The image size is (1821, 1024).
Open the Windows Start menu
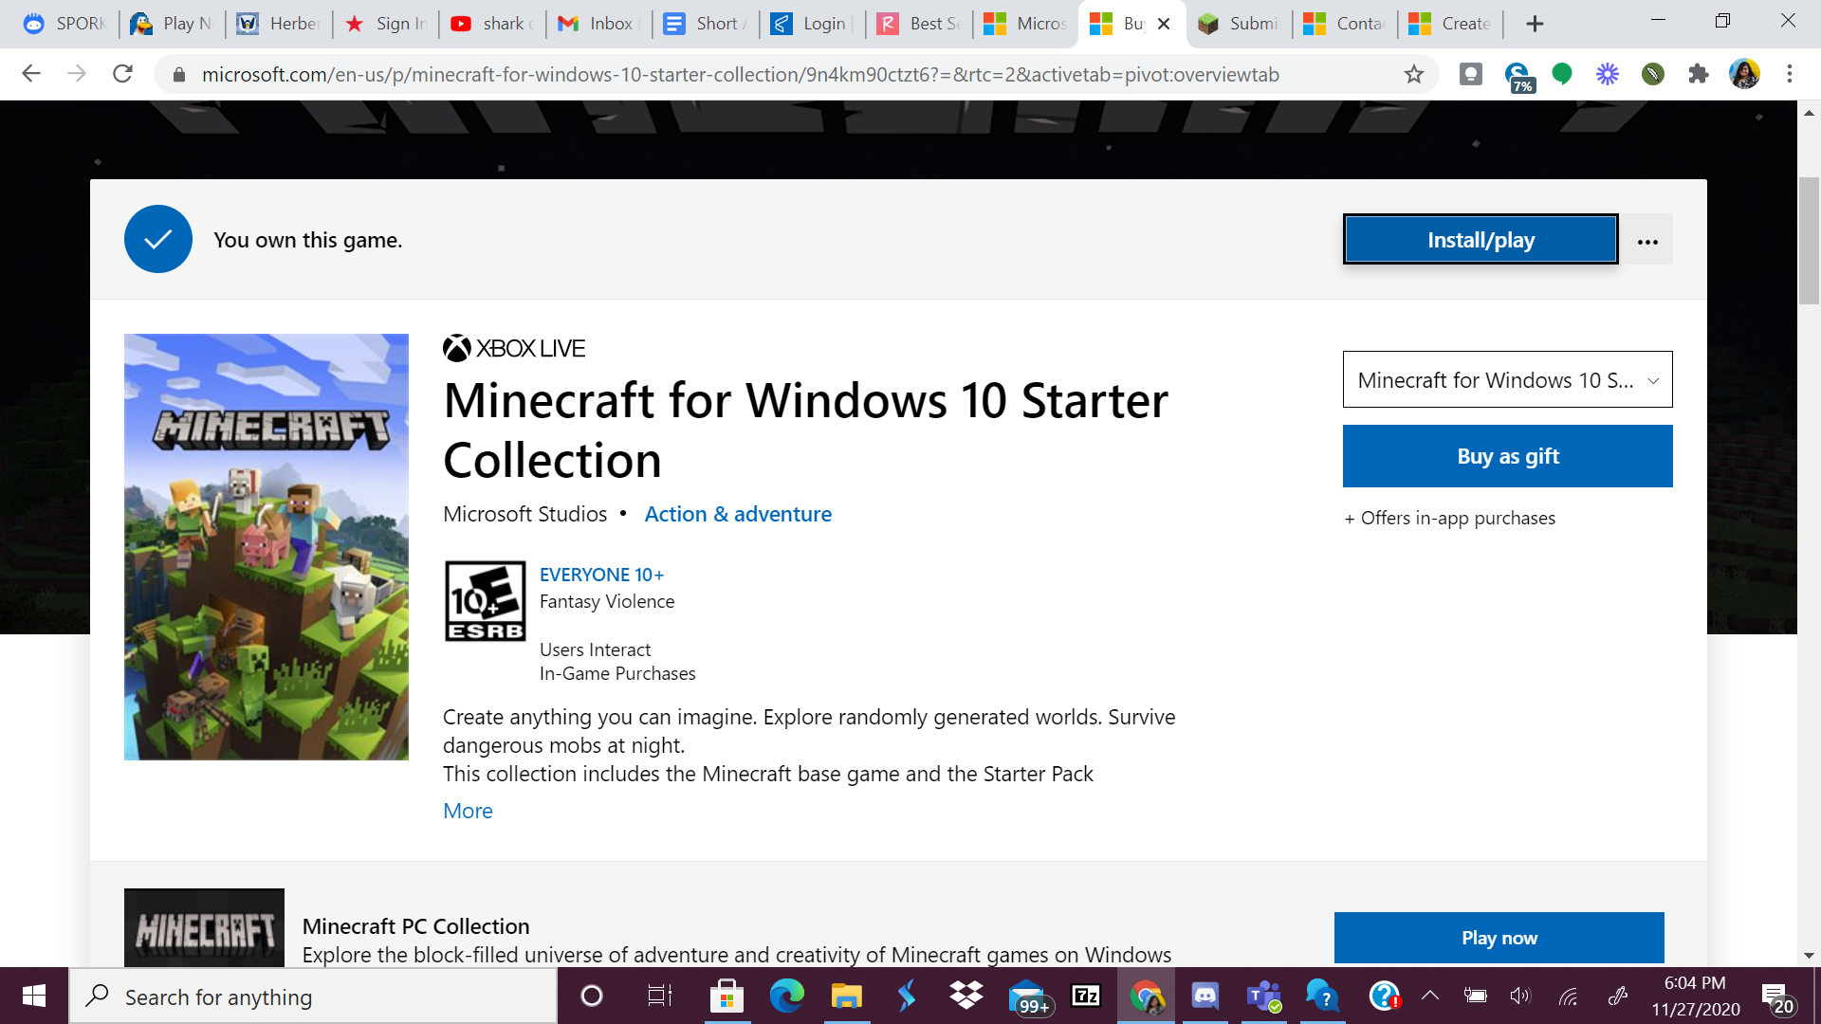(34, 996)
